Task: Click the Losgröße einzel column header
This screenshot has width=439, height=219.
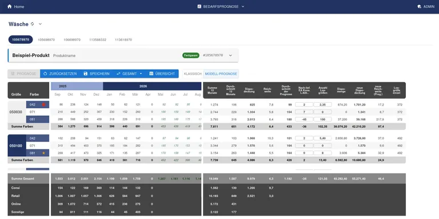Action: 397,90
